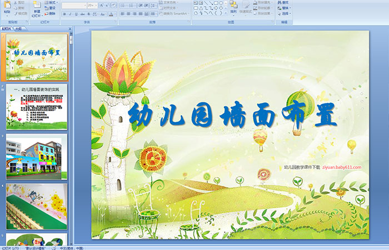The image size is (389, 250).
Task: Click the Paste (粘贴) clipboard icon
Action: tap(7, 4)
